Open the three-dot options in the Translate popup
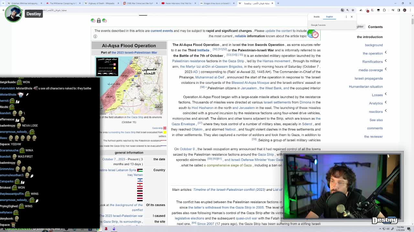 (x=346, y=17)
